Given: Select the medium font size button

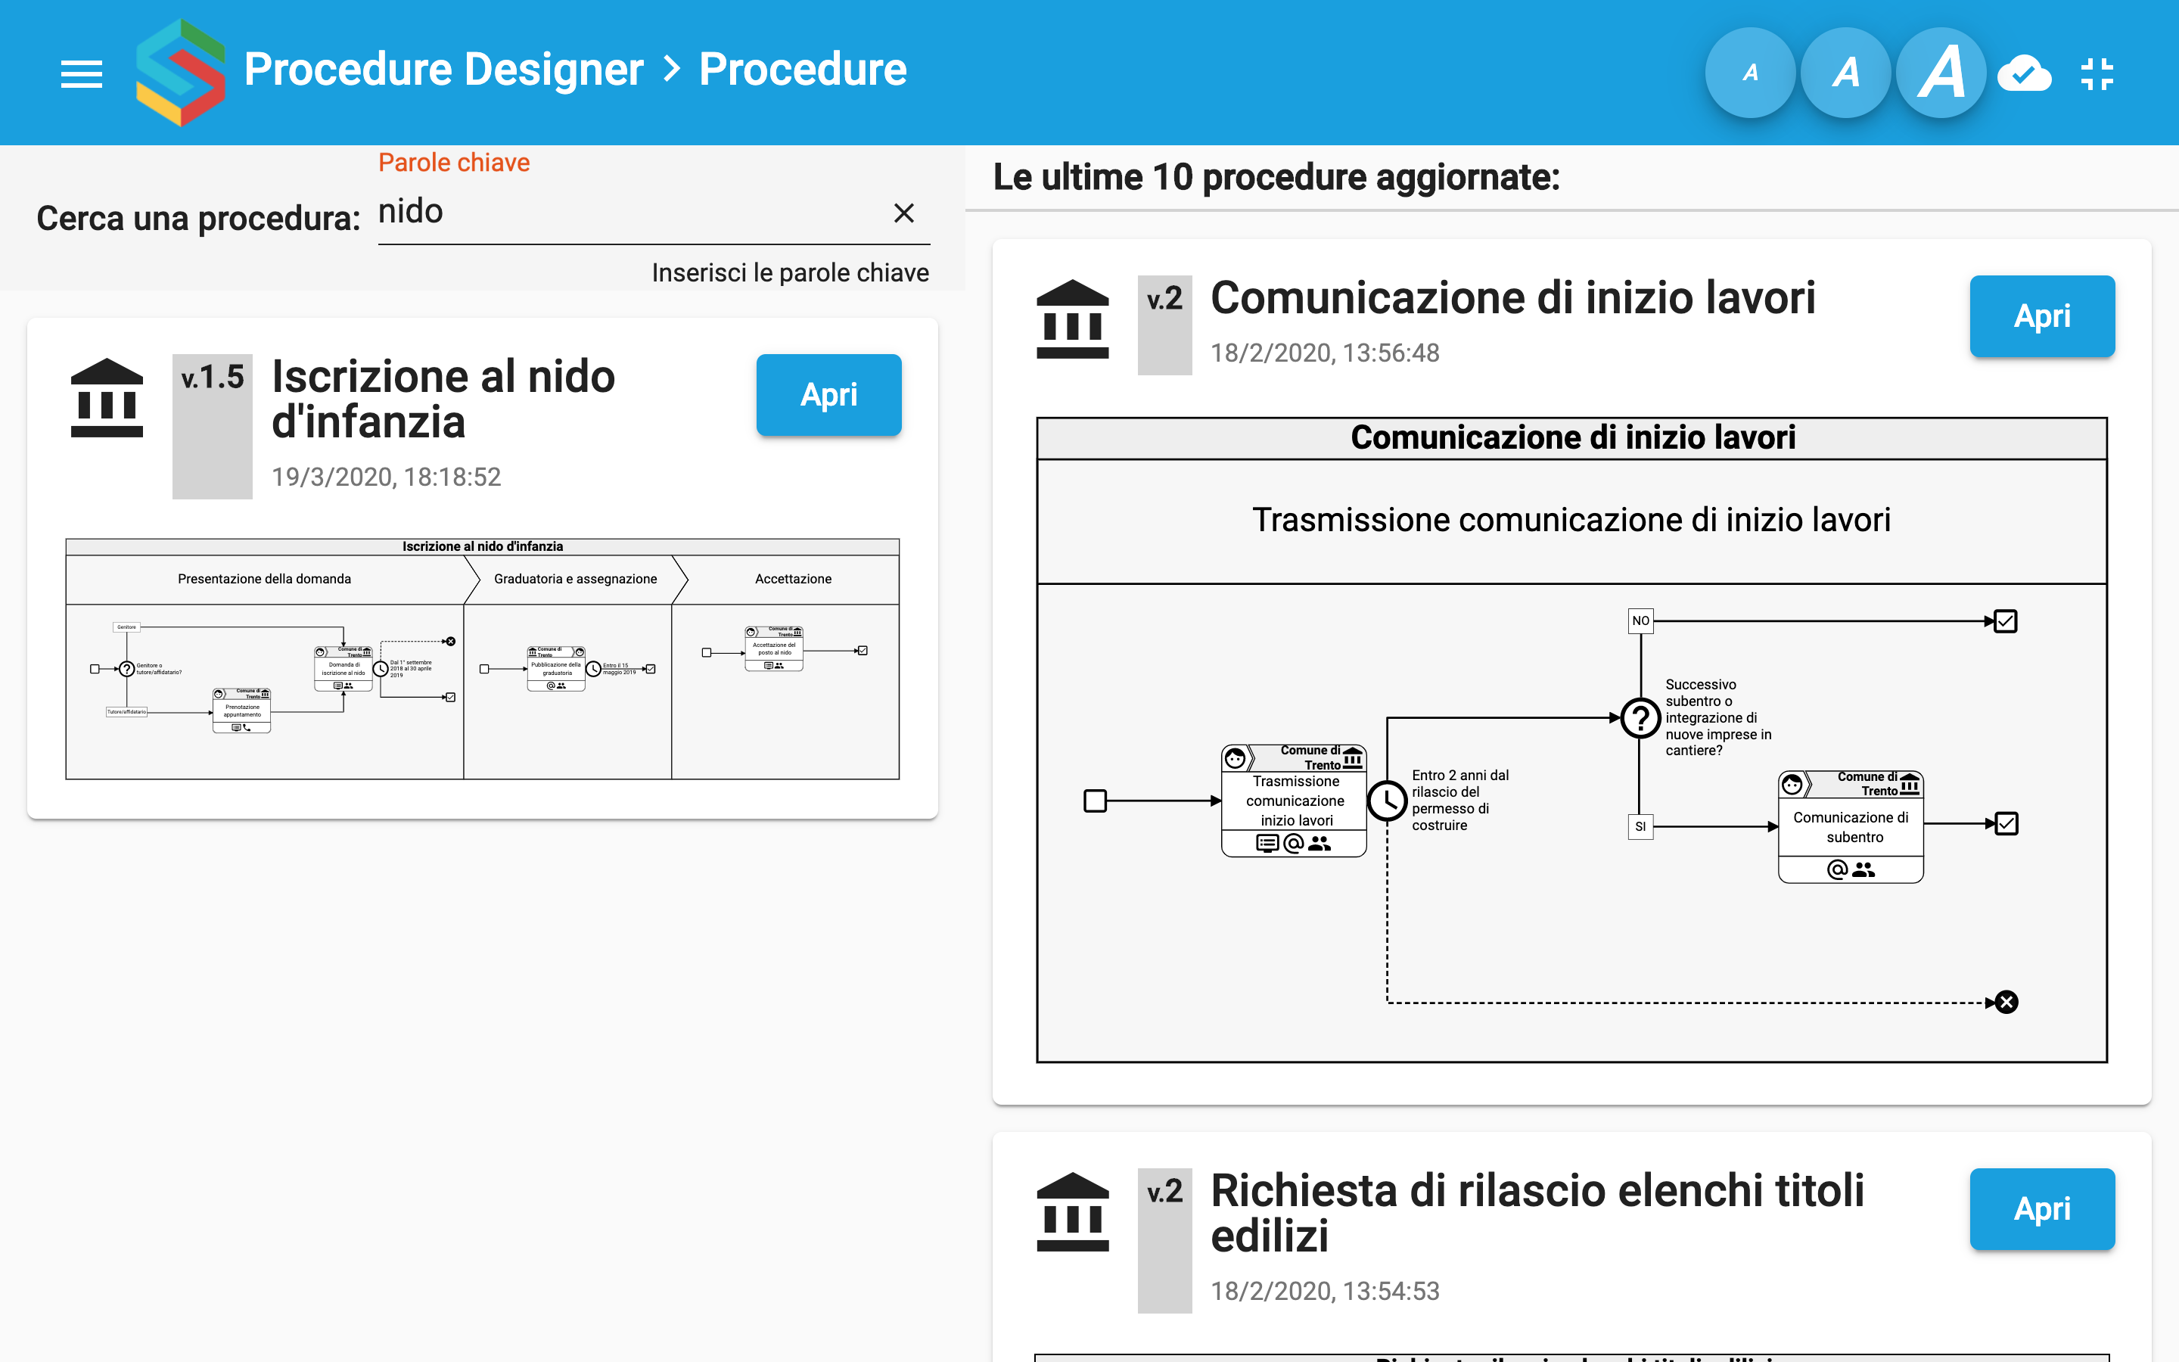Looking at the screenshot, I should tap(1845, 73).
